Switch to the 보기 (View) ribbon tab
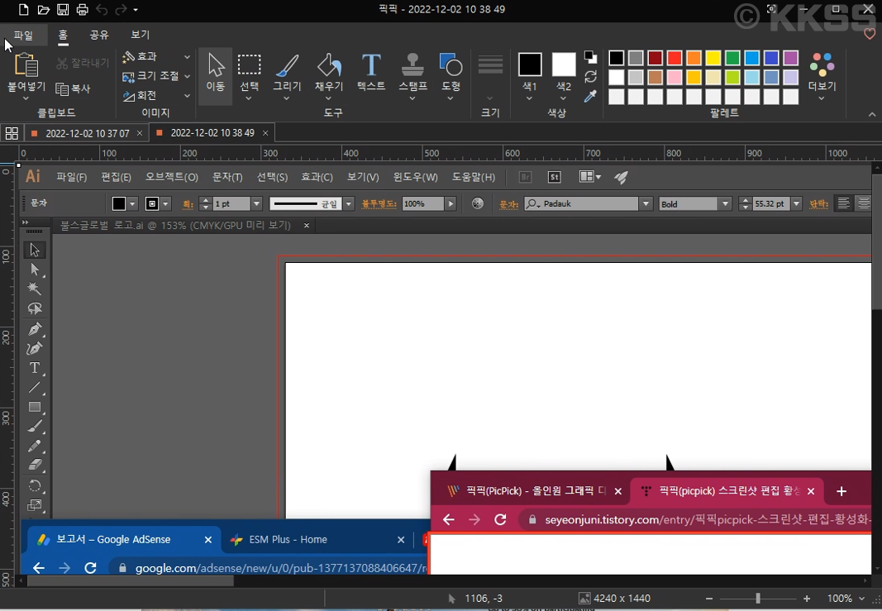This screenshot has height=611, width=882. [x=140, y=35]
